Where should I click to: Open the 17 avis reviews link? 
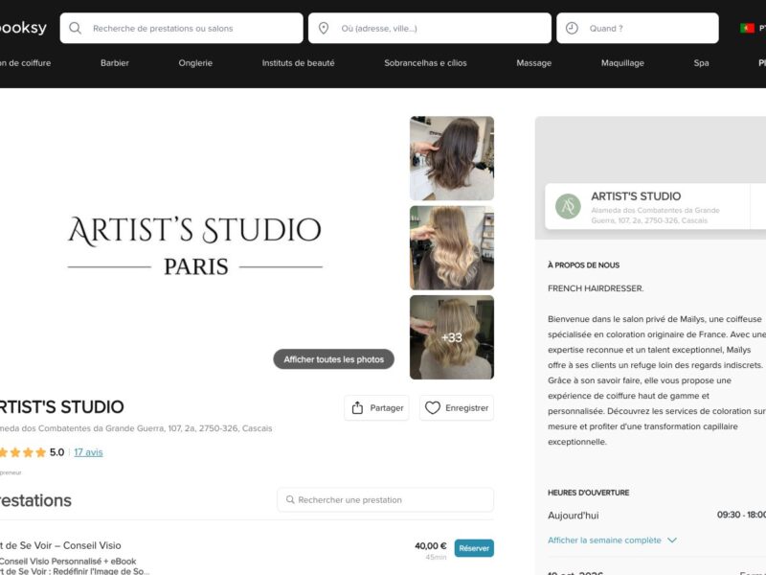[88, 452]
